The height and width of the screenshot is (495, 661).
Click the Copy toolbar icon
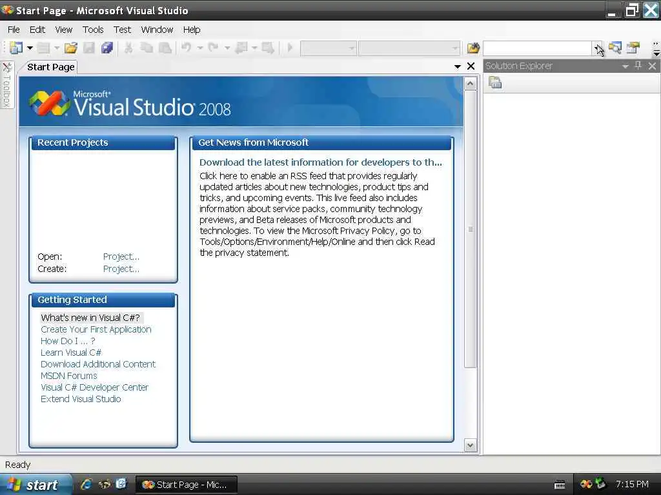click(147, 48)
